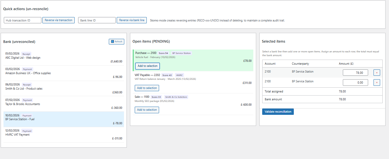Viewport: 389px width, 159px height.
Task: Click the Payment badge on 12/02/2026 line
Action: coord(27,131)
